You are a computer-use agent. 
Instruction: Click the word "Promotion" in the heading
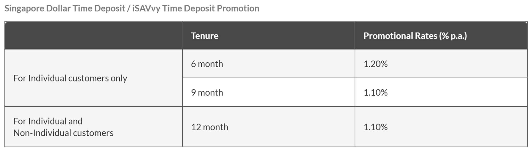[238, 9]
